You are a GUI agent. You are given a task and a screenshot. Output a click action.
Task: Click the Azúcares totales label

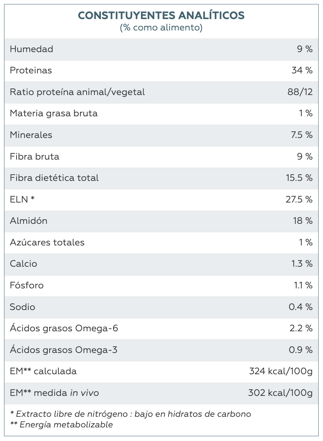tap(47, 243)
